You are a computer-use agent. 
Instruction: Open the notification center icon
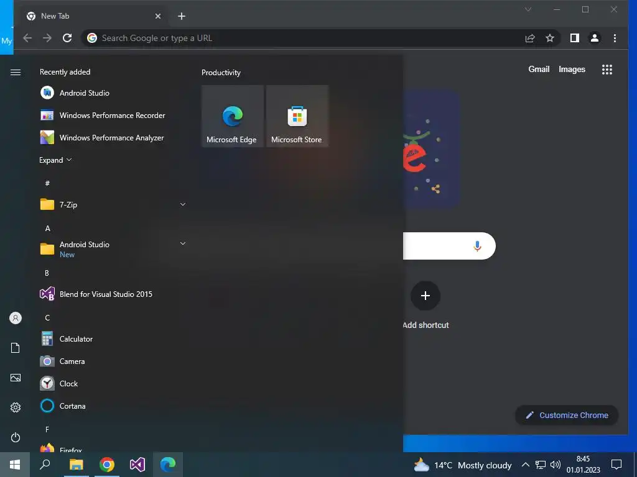pyautogui.click(x=616, y=465)
